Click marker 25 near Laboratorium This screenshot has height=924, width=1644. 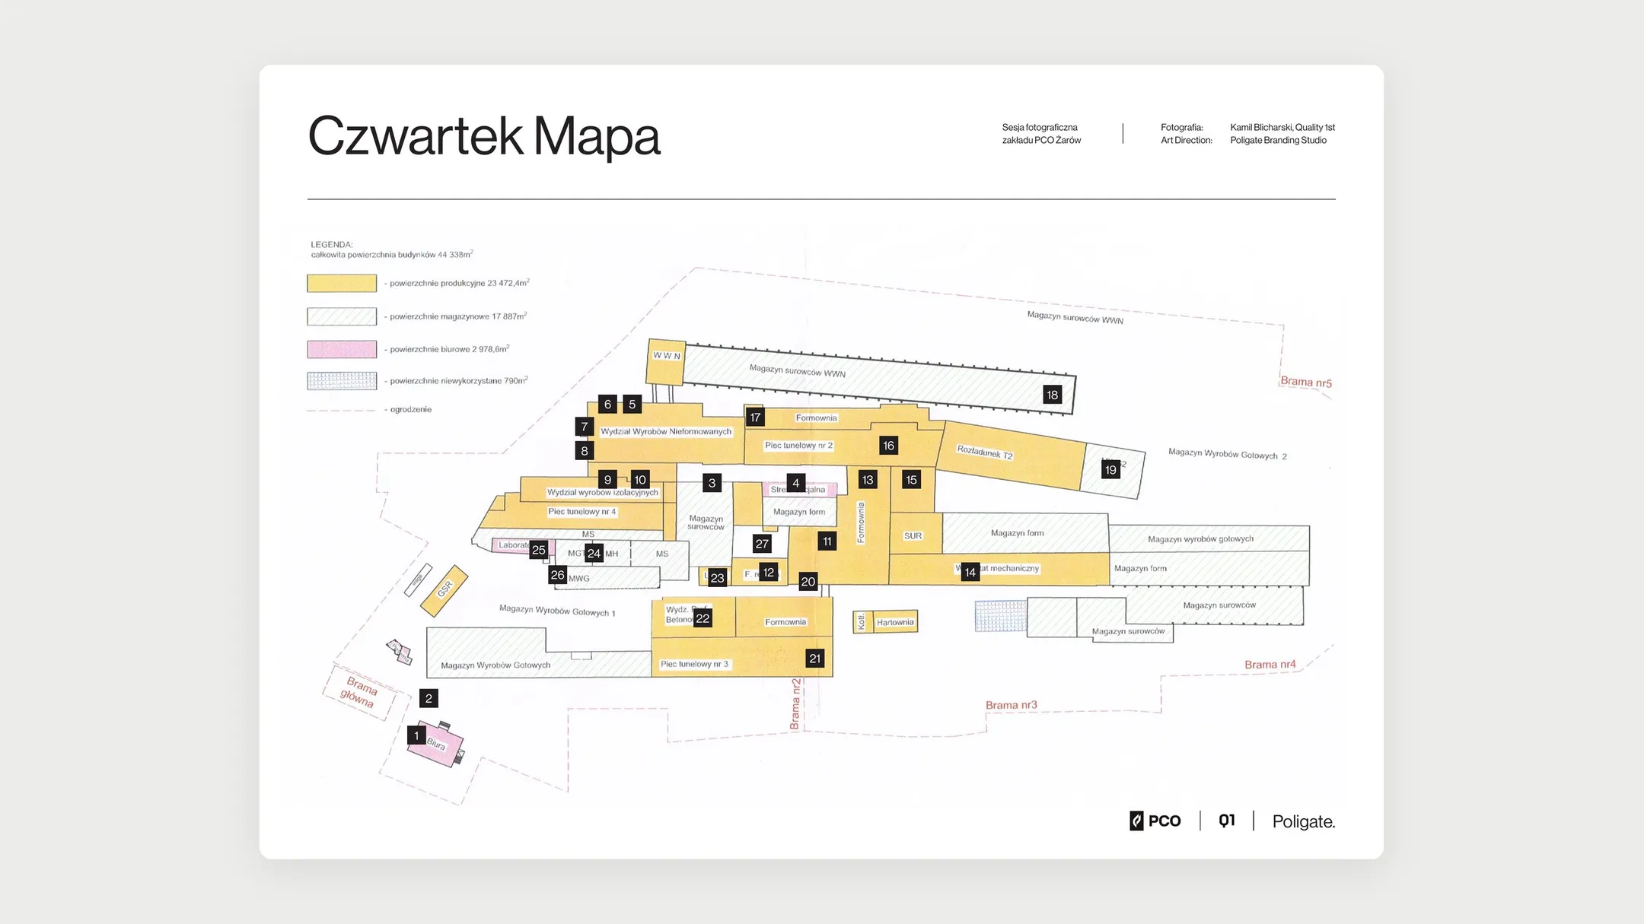539,550
